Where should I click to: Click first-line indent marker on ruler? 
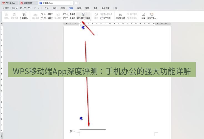click(x=79, y=23)
